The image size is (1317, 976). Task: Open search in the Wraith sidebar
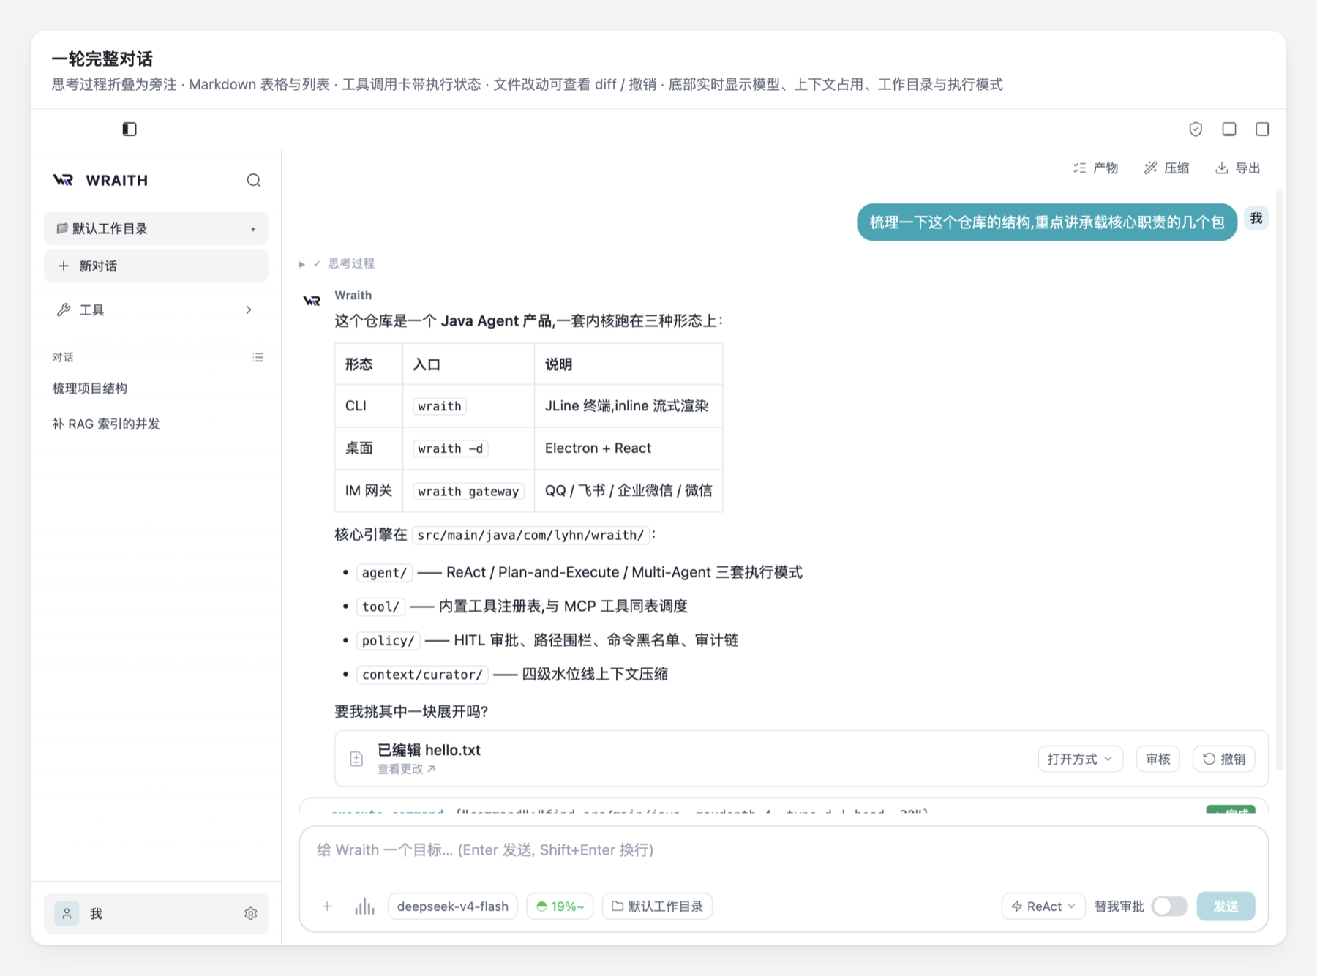(x=254, y=181)
